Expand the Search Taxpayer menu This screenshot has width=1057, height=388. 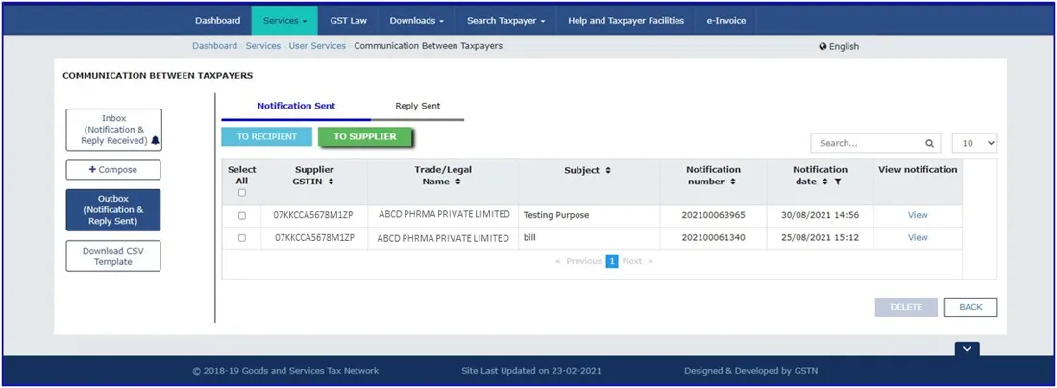pos(505,21)
